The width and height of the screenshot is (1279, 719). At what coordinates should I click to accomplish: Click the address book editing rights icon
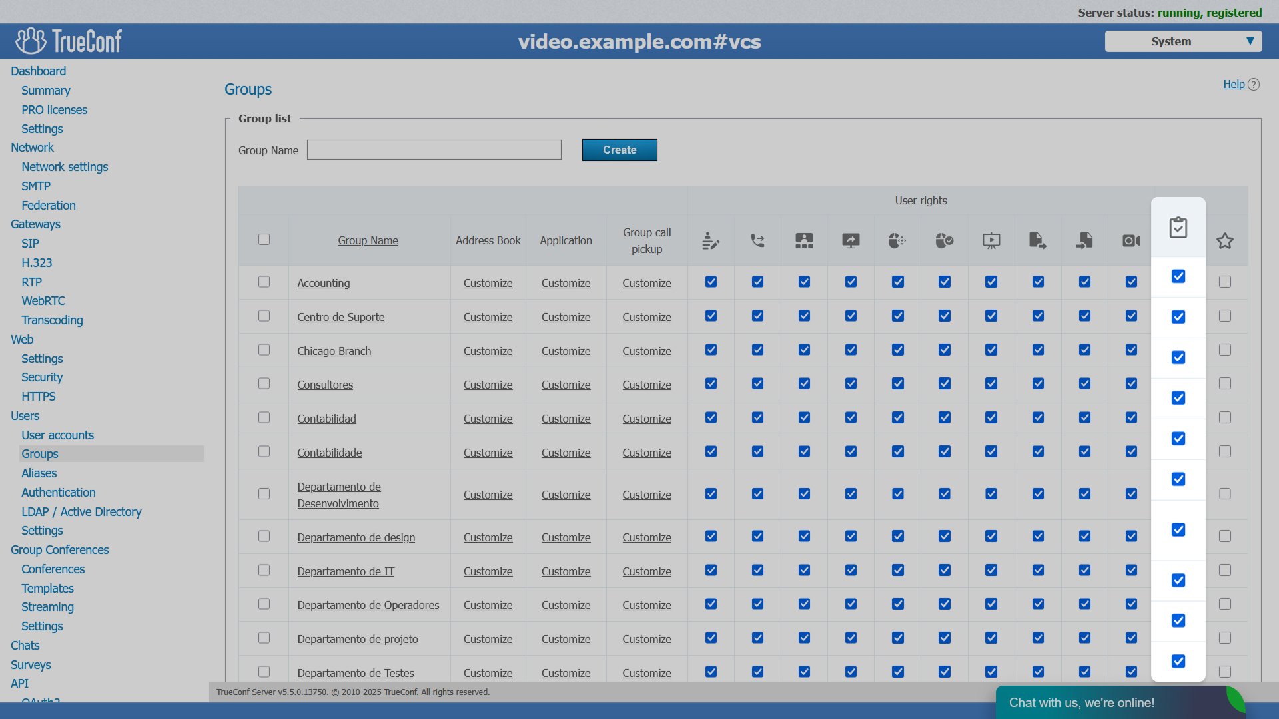click(711, 240)
